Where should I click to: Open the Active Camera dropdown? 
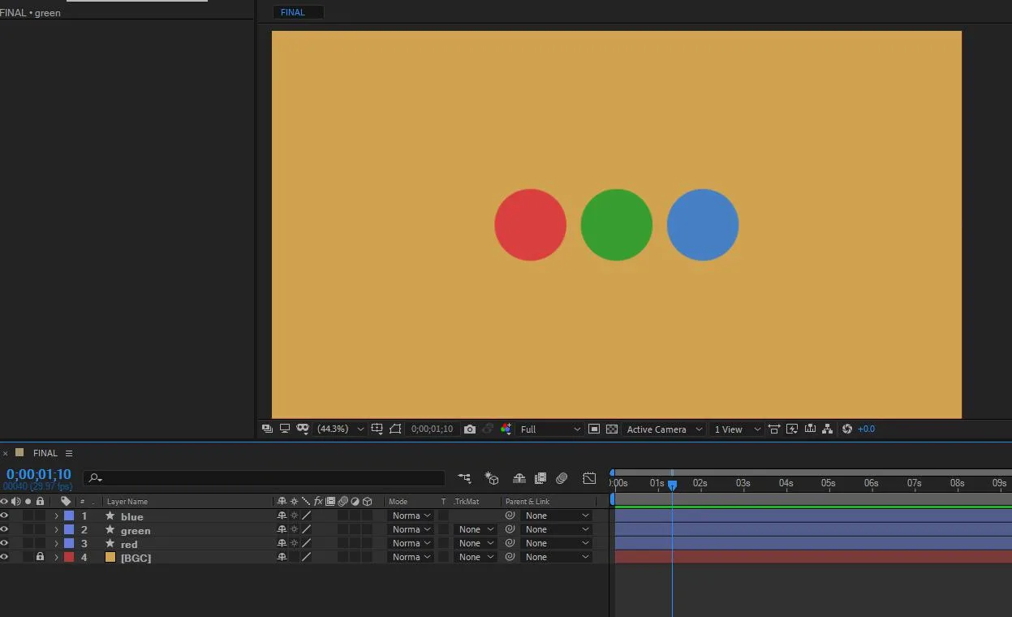click(664, 429)
